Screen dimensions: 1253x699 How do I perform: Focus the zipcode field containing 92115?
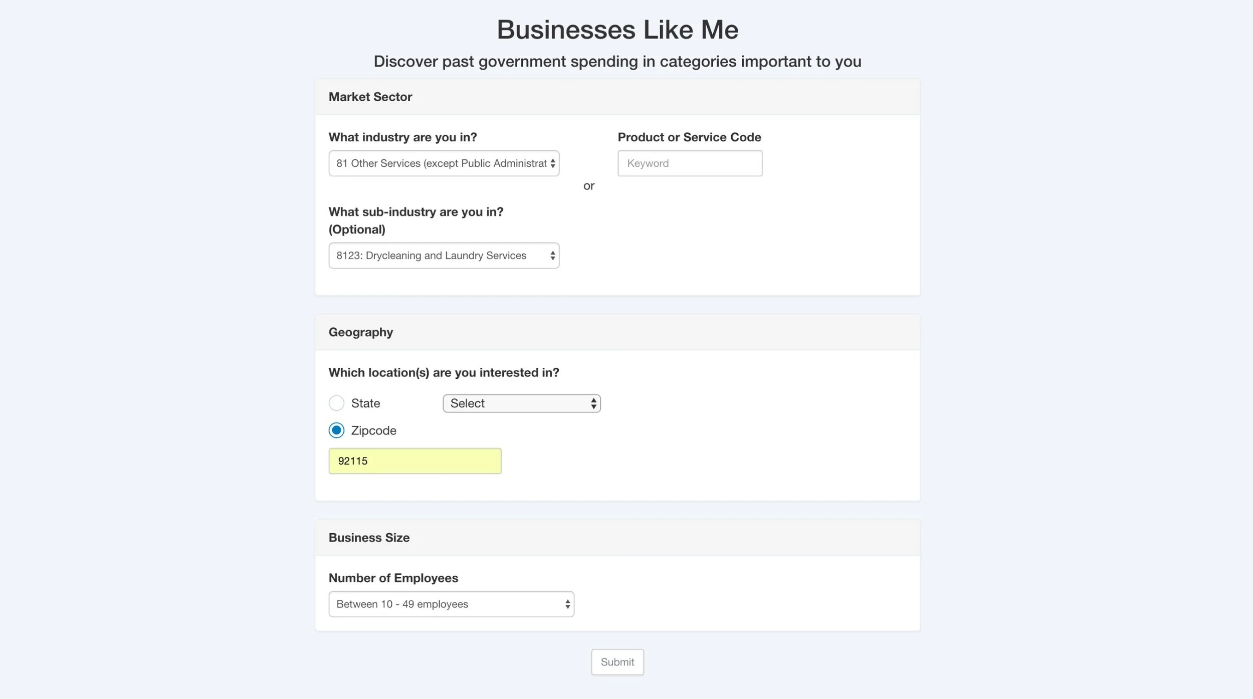pyautogui.click(x=415, y=461)
